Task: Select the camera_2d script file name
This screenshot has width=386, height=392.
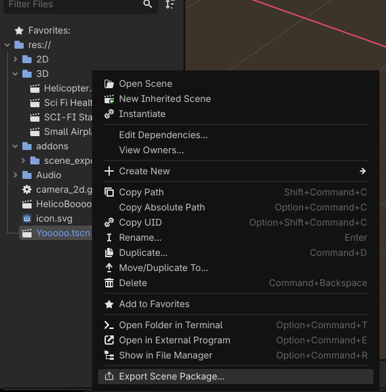Action: 64,189
